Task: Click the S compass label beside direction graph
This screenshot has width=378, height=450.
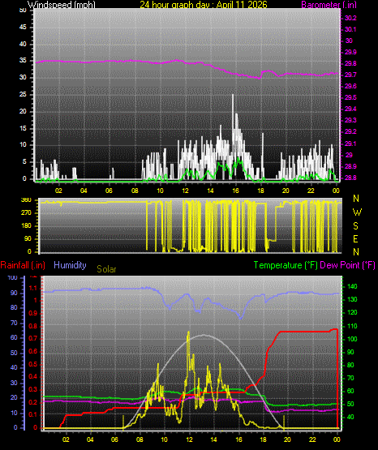Action: [x=355, y=226]
